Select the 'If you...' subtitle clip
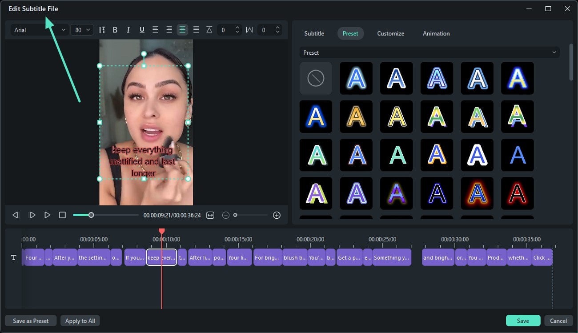This screenshot has height=333, width=578. [x=135, y=258]
